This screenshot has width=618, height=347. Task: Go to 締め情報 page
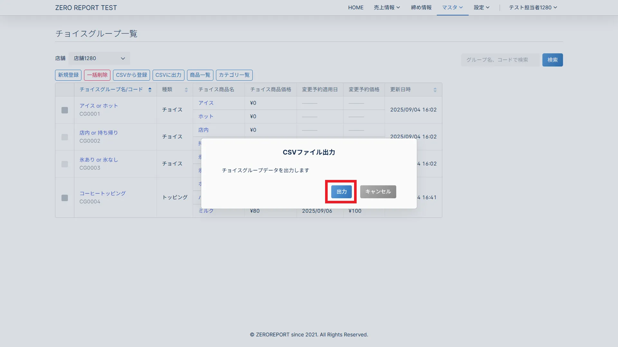421,7
